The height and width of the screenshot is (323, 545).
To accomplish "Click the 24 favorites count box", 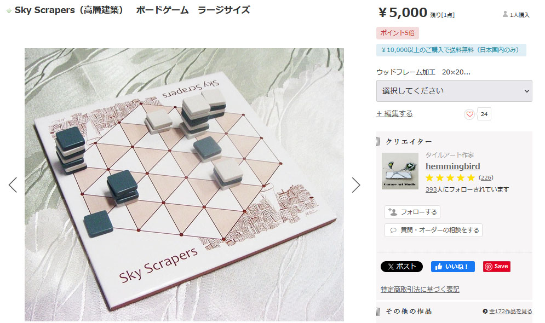I will pos(484,114).
